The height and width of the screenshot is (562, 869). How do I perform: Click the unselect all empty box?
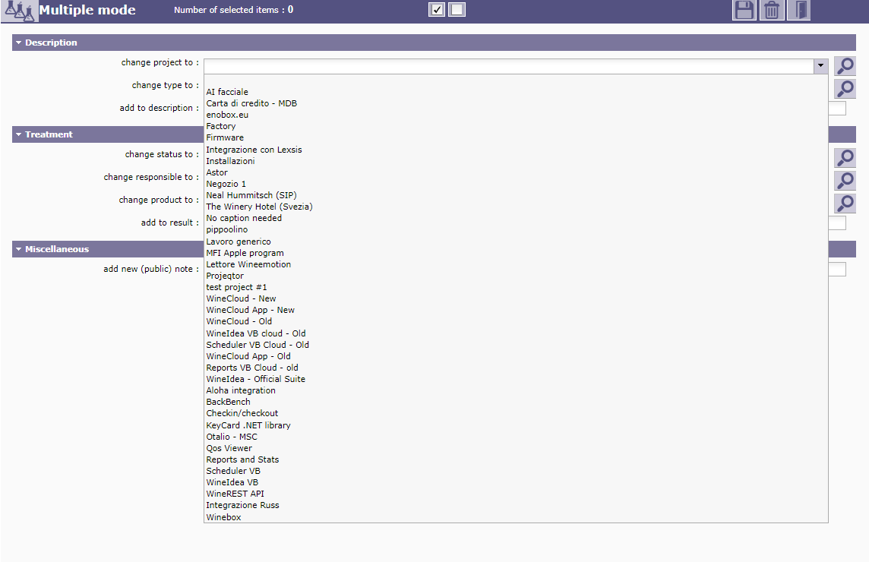(x=457, y=9)
